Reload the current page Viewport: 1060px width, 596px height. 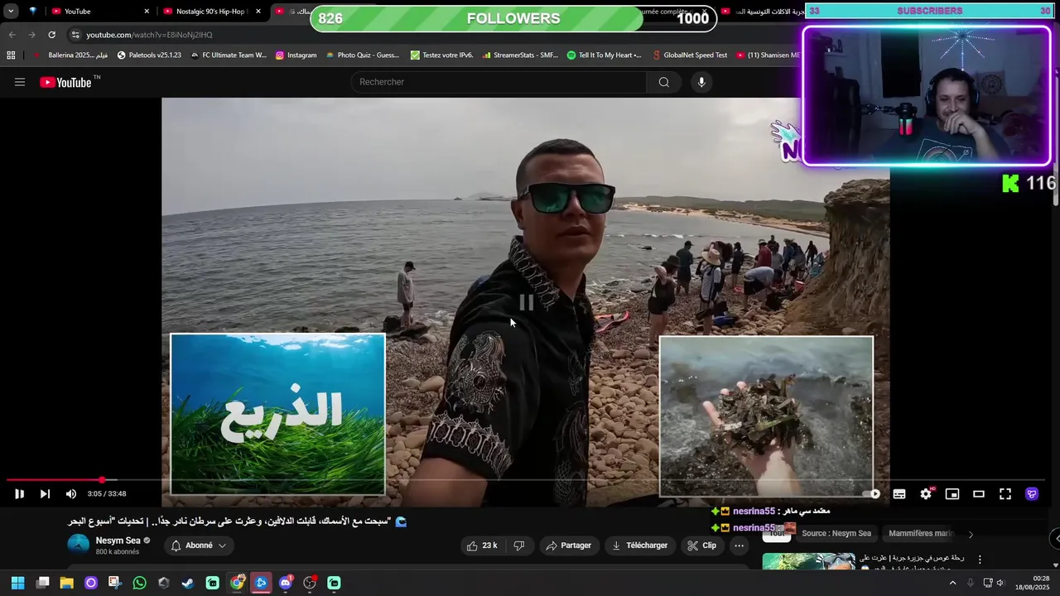pos(51,35)
